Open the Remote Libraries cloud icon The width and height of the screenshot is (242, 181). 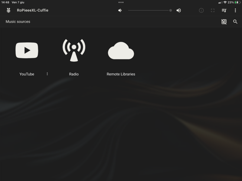pyautogui.click(x=121, y=51)
